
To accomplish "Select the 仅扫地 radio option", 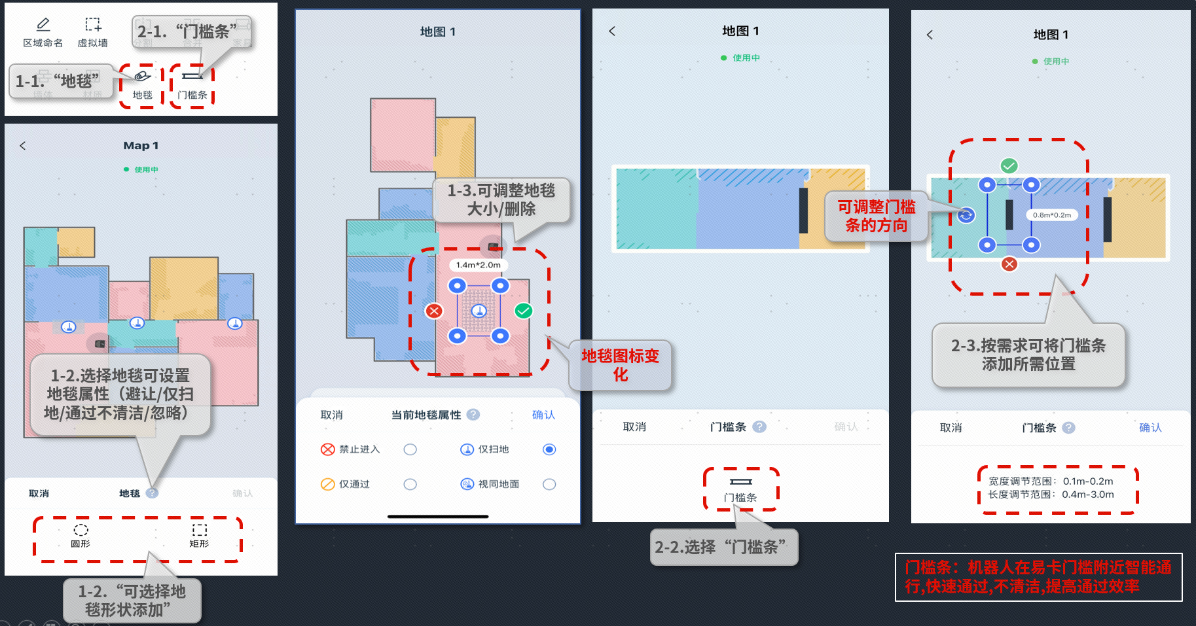I will [549, 449].
